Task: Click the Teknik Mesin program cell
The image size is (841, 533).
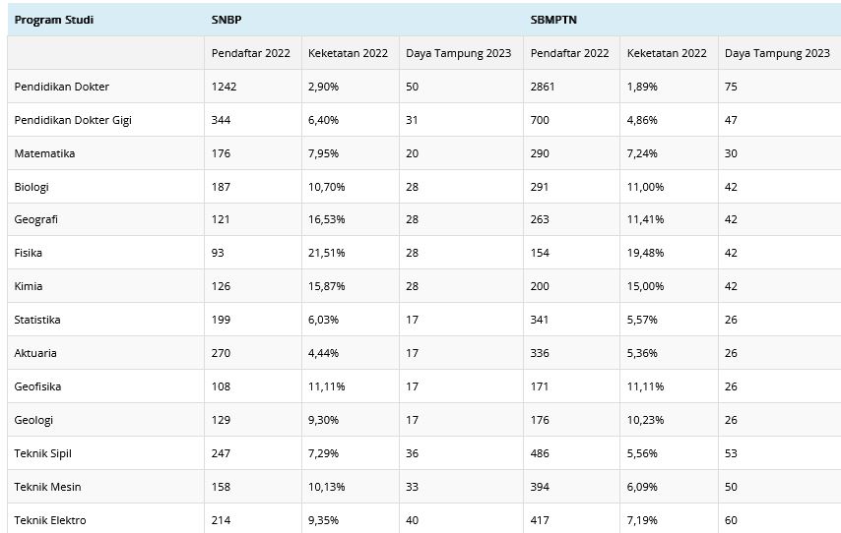Action: [x=105, y=487]
